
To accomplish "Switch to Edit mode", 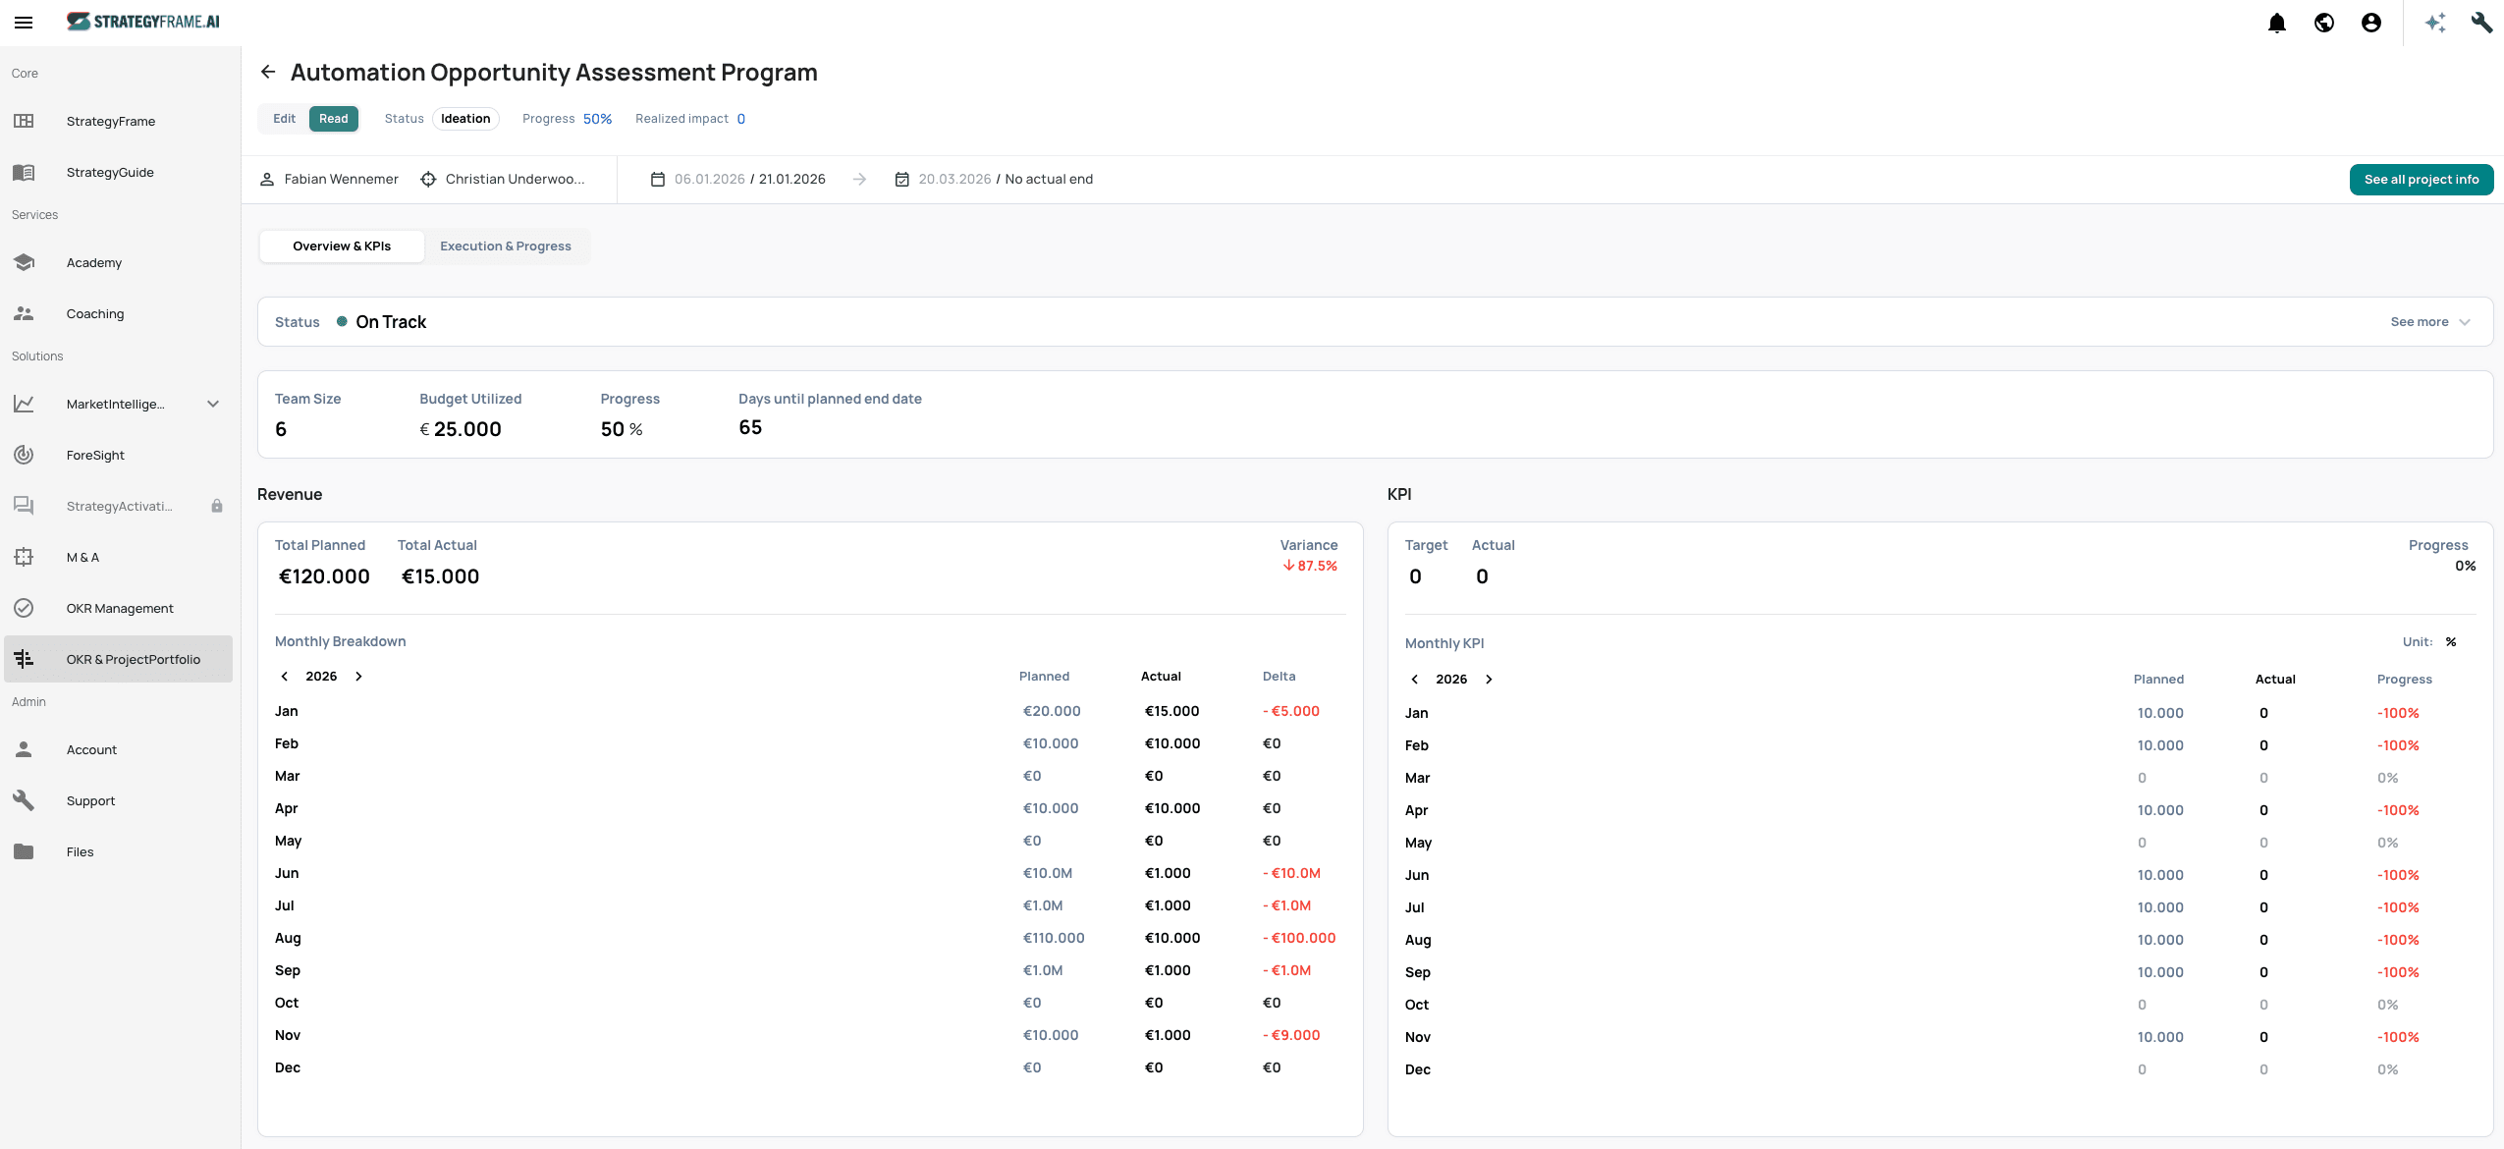I will click(x=284, y=119).
